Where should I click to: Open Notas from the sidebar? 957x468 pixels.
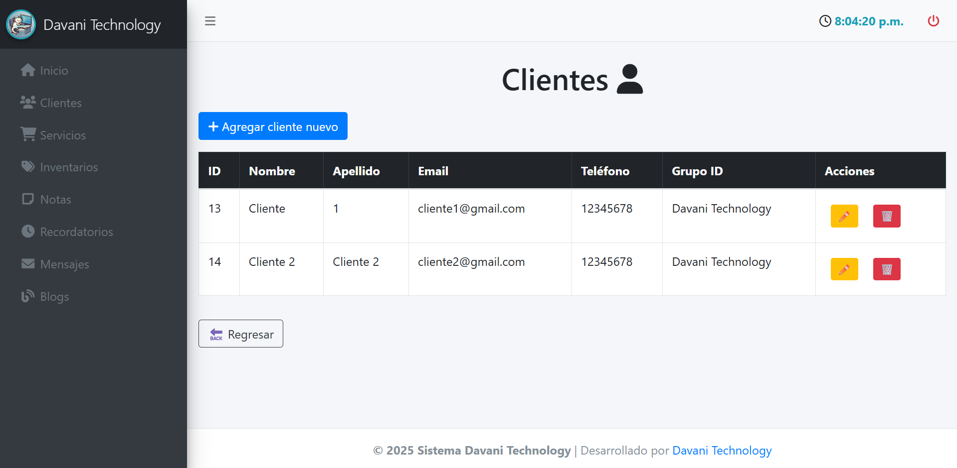(x=55, y=200)
